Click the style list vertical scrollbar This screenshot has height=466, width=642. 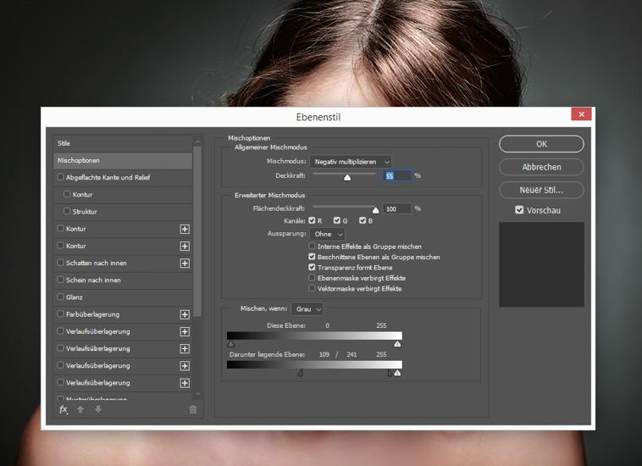[x=197, y=232]
